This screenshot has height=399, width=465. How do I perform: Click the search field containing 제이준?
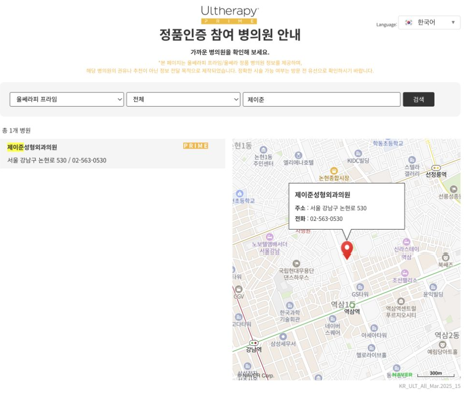[x=322, y=99]
